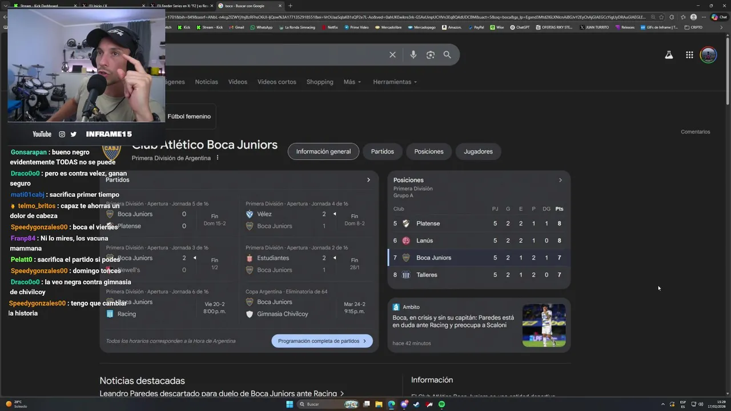
Task: Select Talleres row in standings
Action: [479, 275]
